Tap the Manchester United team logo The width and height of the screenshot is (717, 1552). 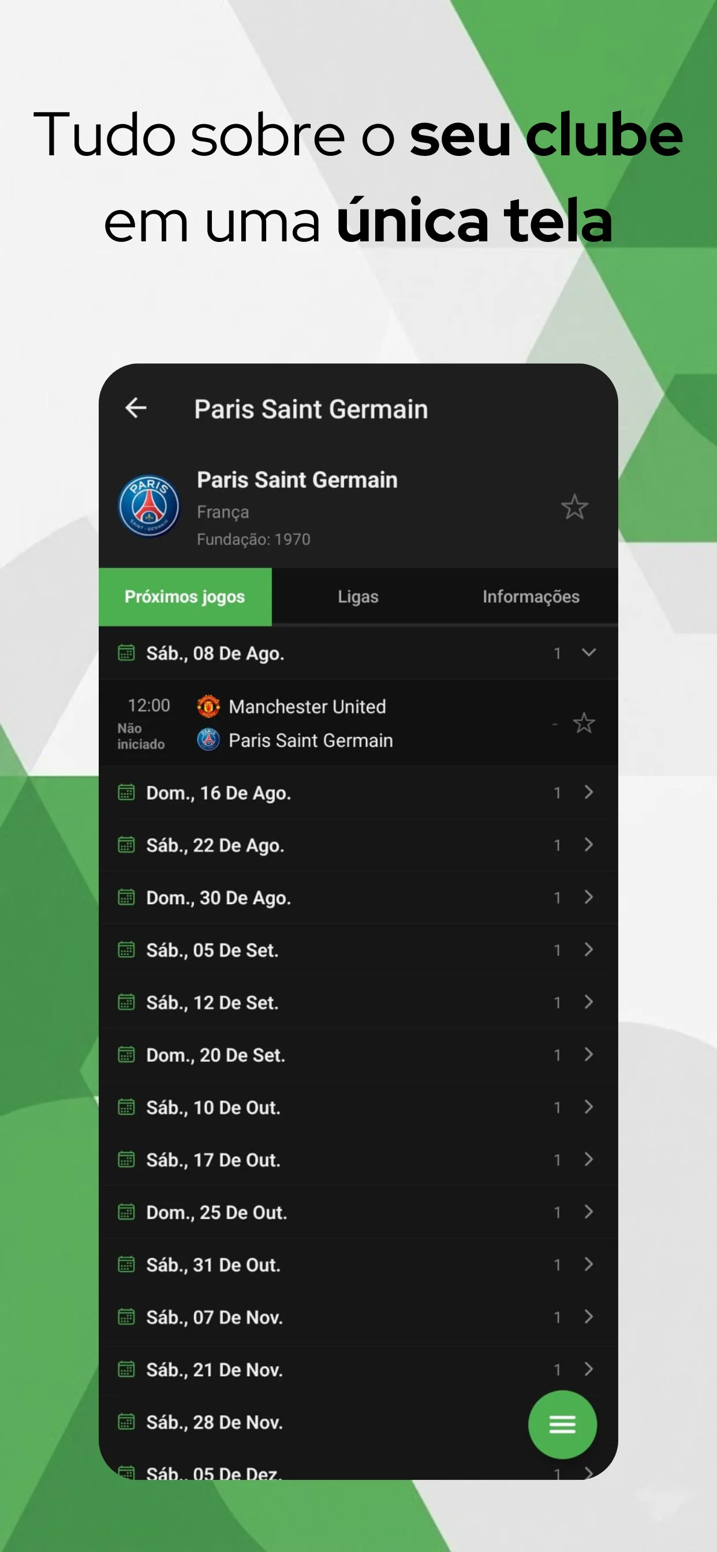(208, 706)
